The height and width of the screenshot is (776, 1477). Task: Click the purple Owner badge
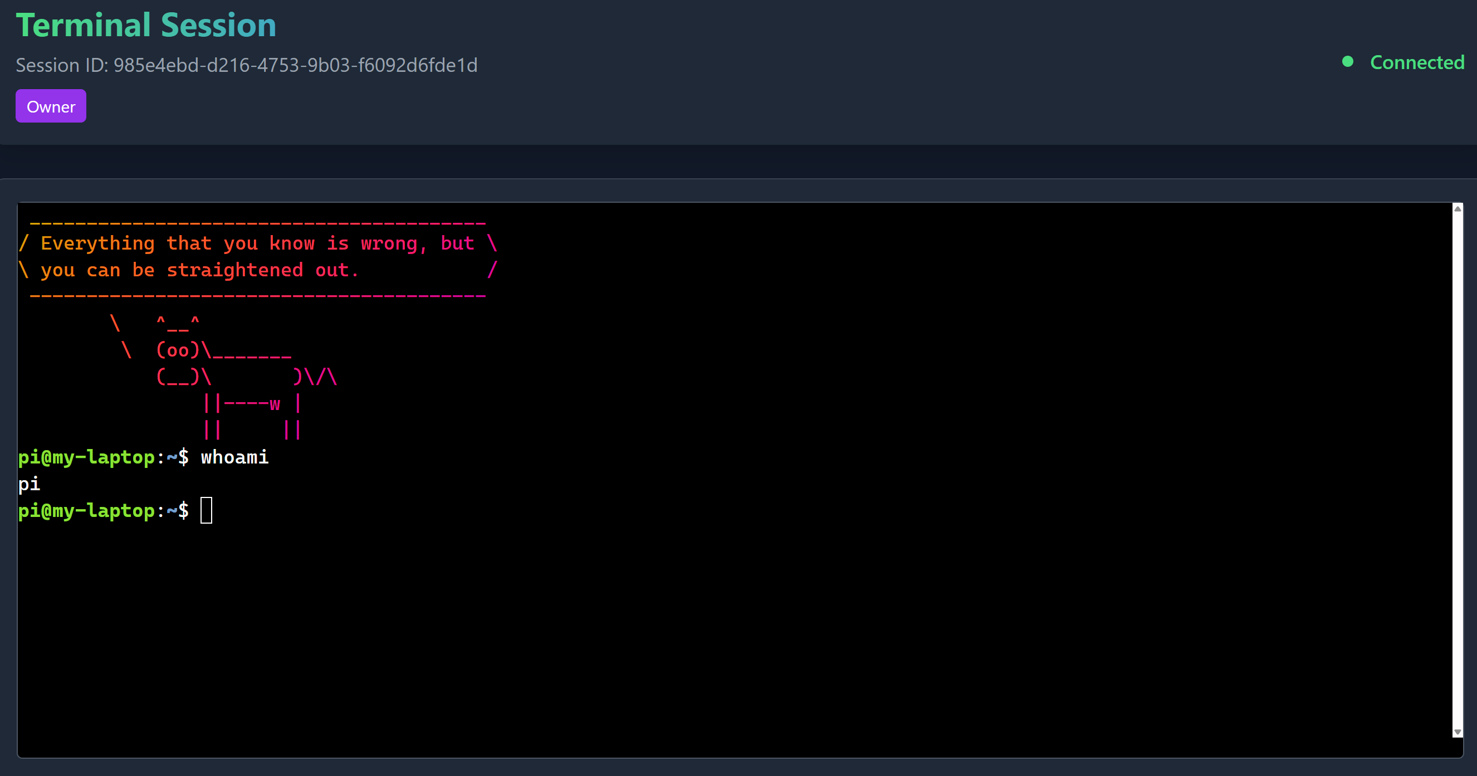(51, 106)
